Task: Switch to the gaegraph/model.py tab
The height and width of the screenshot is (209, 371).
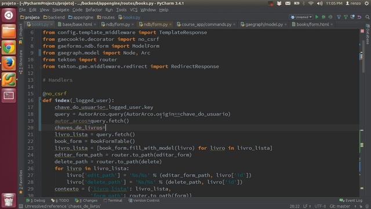Action: coord(264,24)
